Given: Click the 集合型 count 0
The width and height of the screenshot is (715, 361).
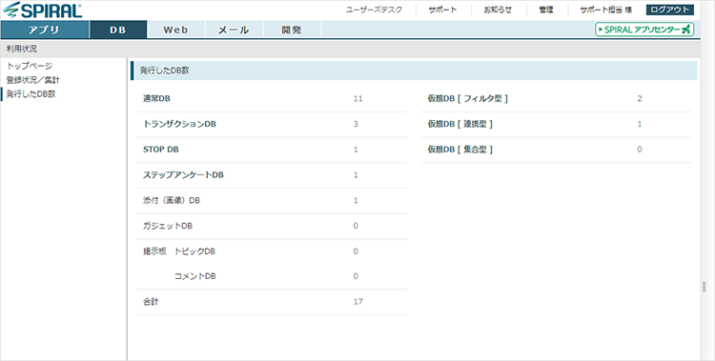Looking at the screenshot, I should click(640, 150).
